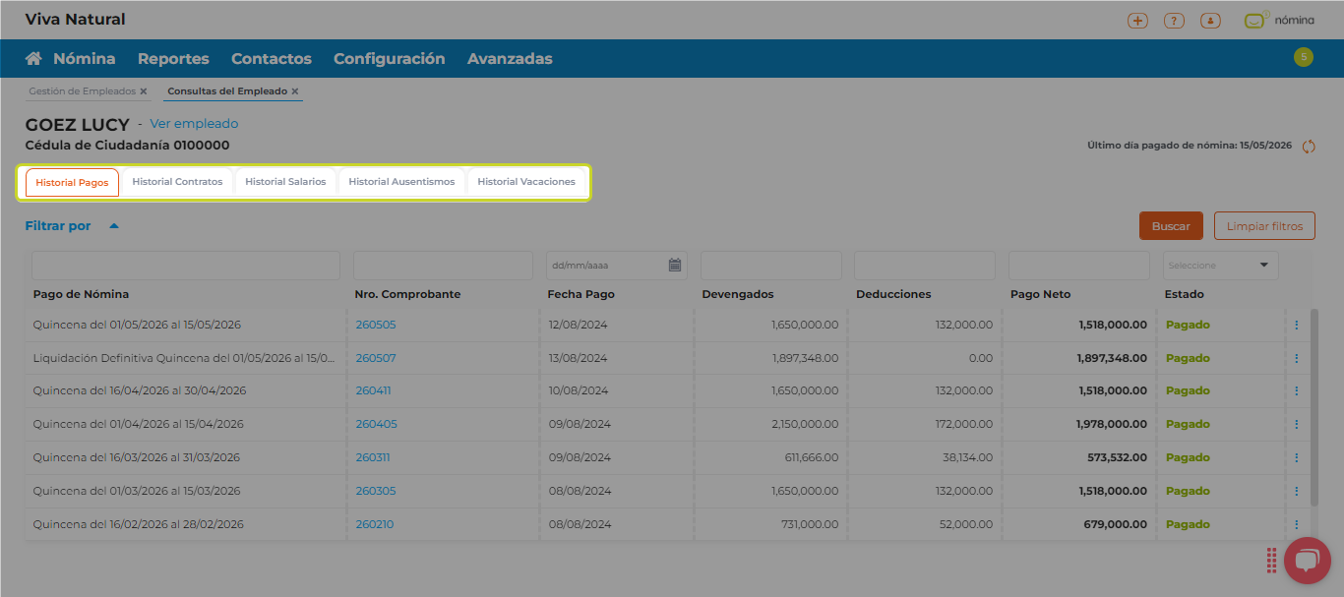Open the help question mark icon
This screenshot has width=1344, height=597.
coord(1174,20)
